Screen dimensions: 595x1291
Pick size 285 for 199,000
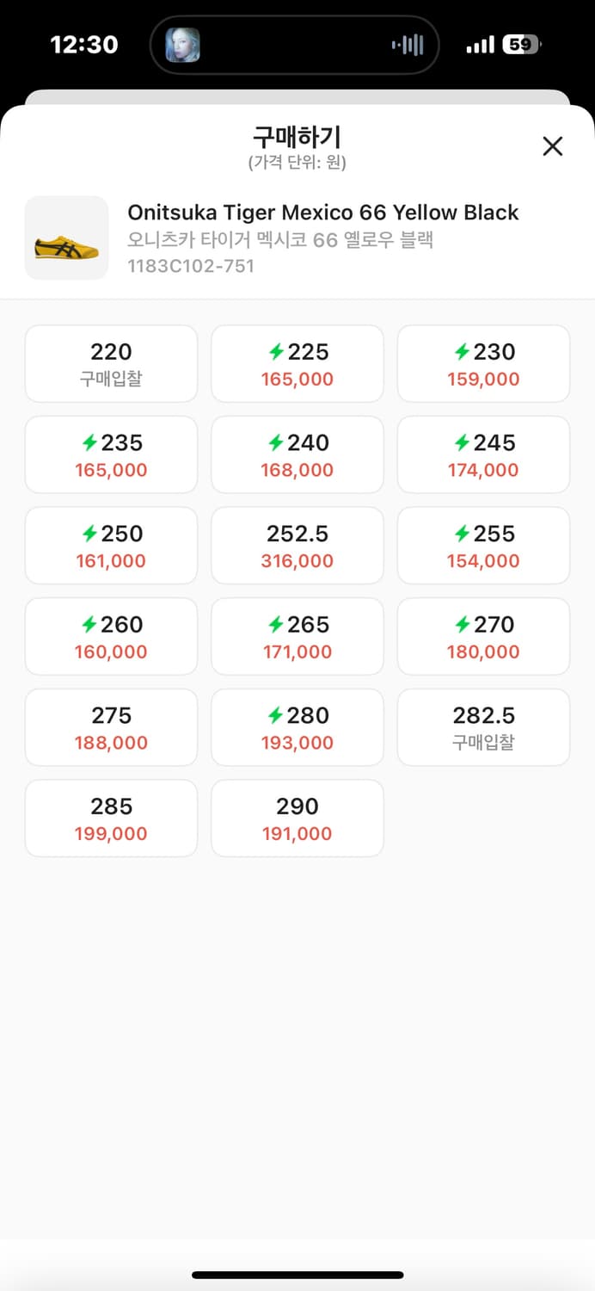pyautogui.click(x=111, y=818)
